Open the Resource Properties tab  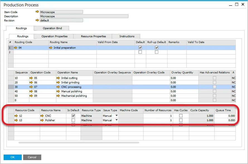pyautogui.click(x=93, y=36)
